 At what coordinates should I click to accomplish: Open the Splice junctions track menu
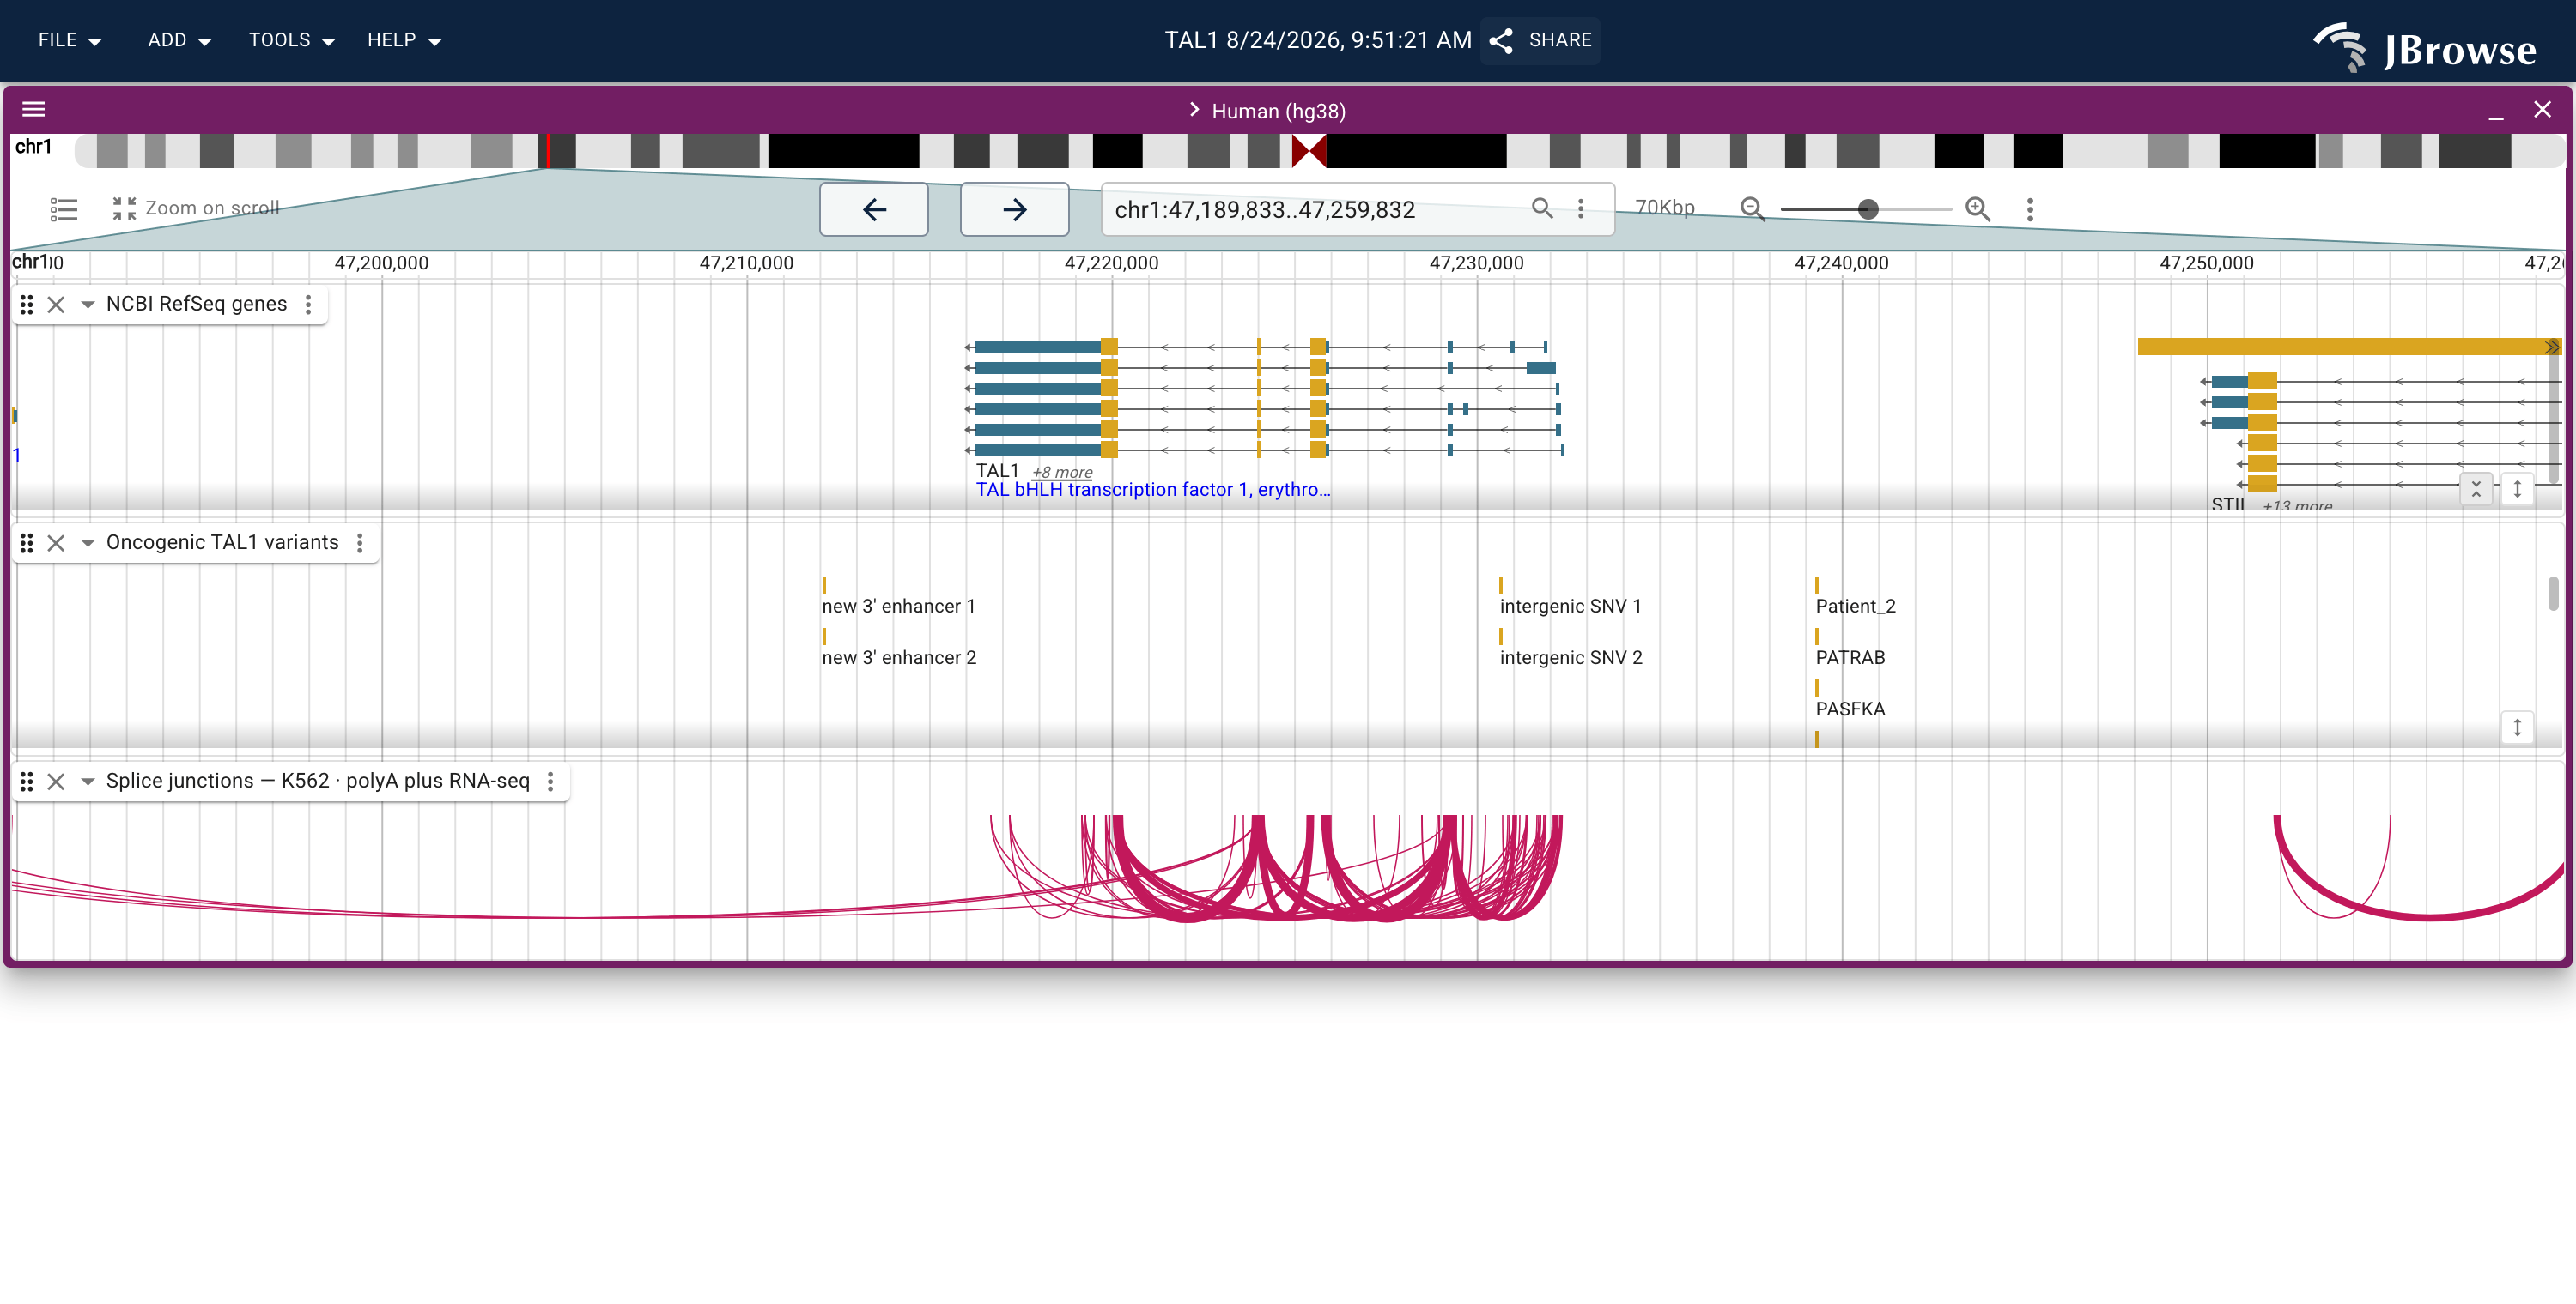551,782
